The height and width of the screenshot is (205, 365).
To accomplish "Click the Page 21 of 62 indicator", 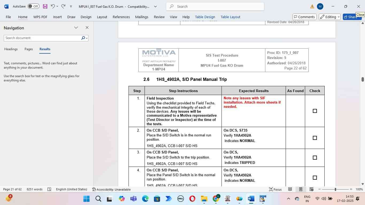I will point(12,189).
